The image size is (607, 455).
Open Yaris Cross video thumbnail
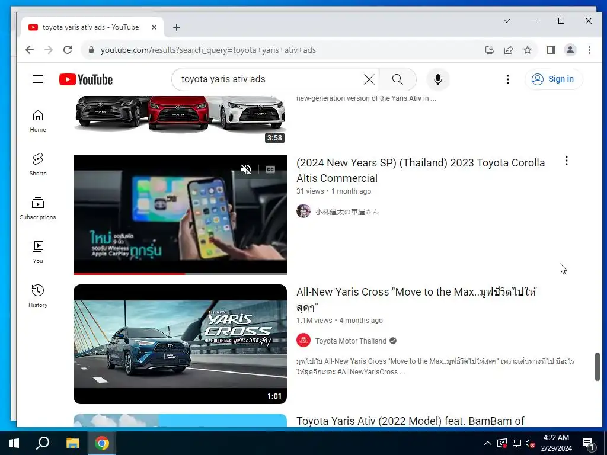(x=180, y=344)
